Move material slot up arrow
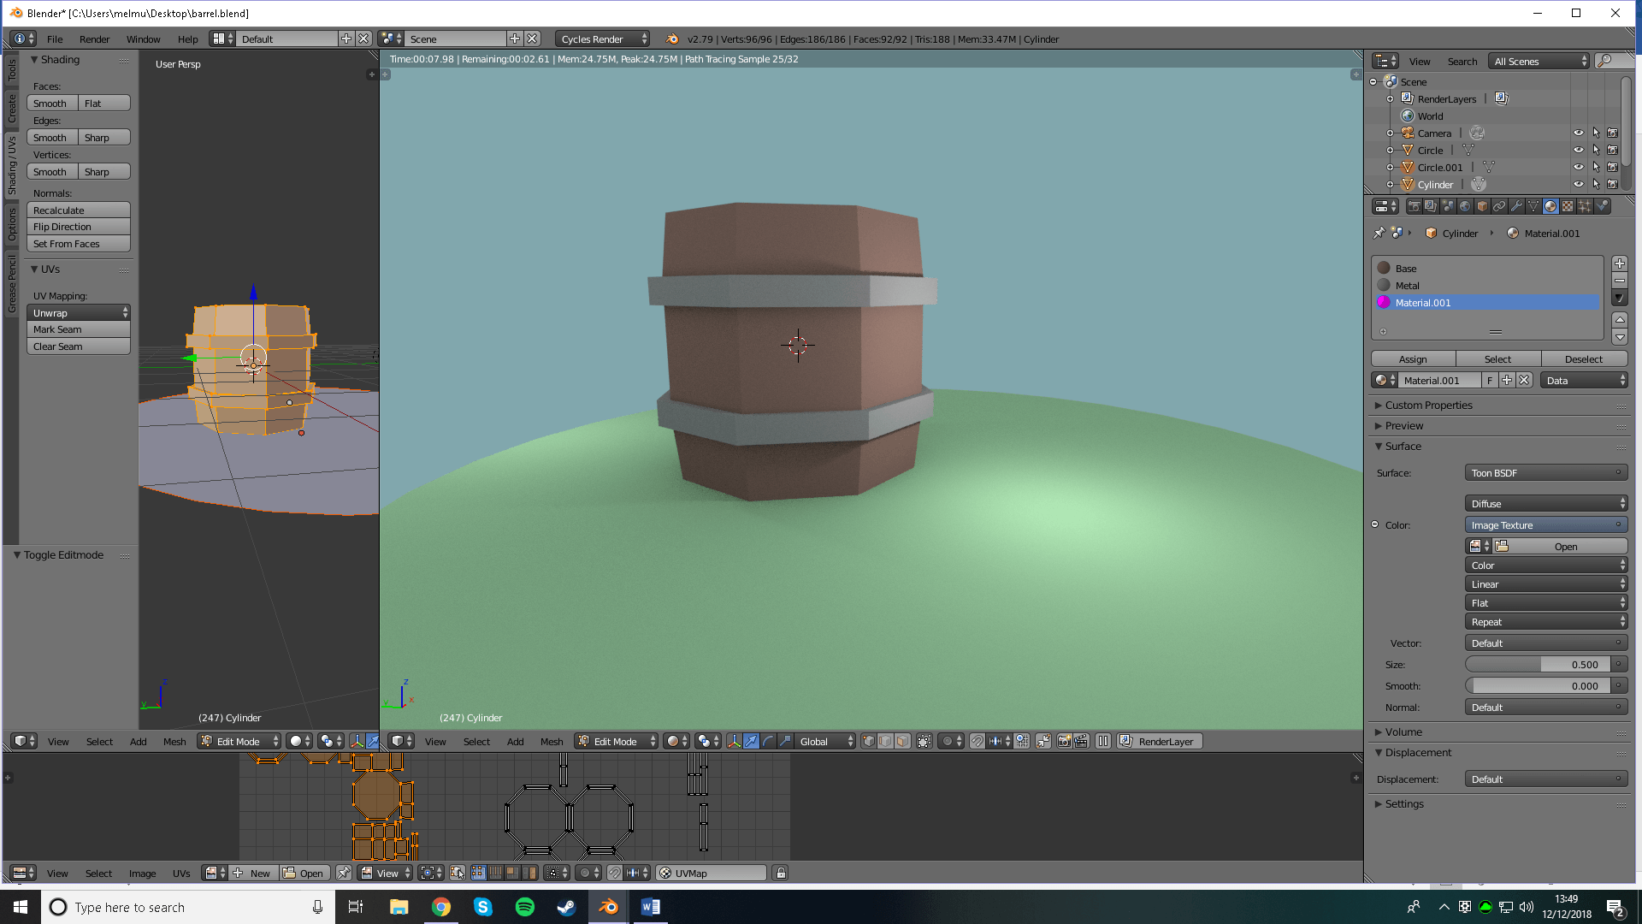 click(1620, 319)
